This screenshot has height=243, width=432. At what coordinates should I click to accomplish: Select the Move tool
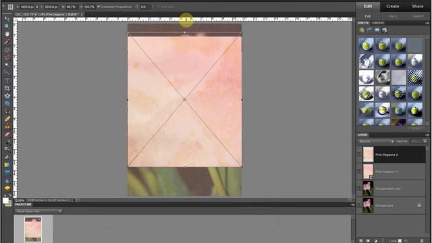[x=7, y=19]
